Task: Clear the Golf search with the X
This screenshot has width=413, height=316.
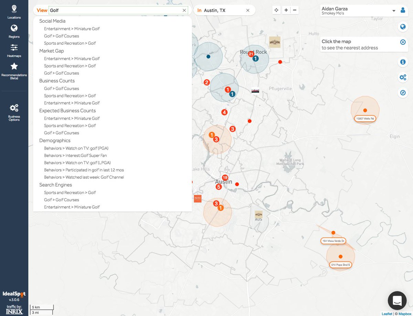Action: point(184,10)
